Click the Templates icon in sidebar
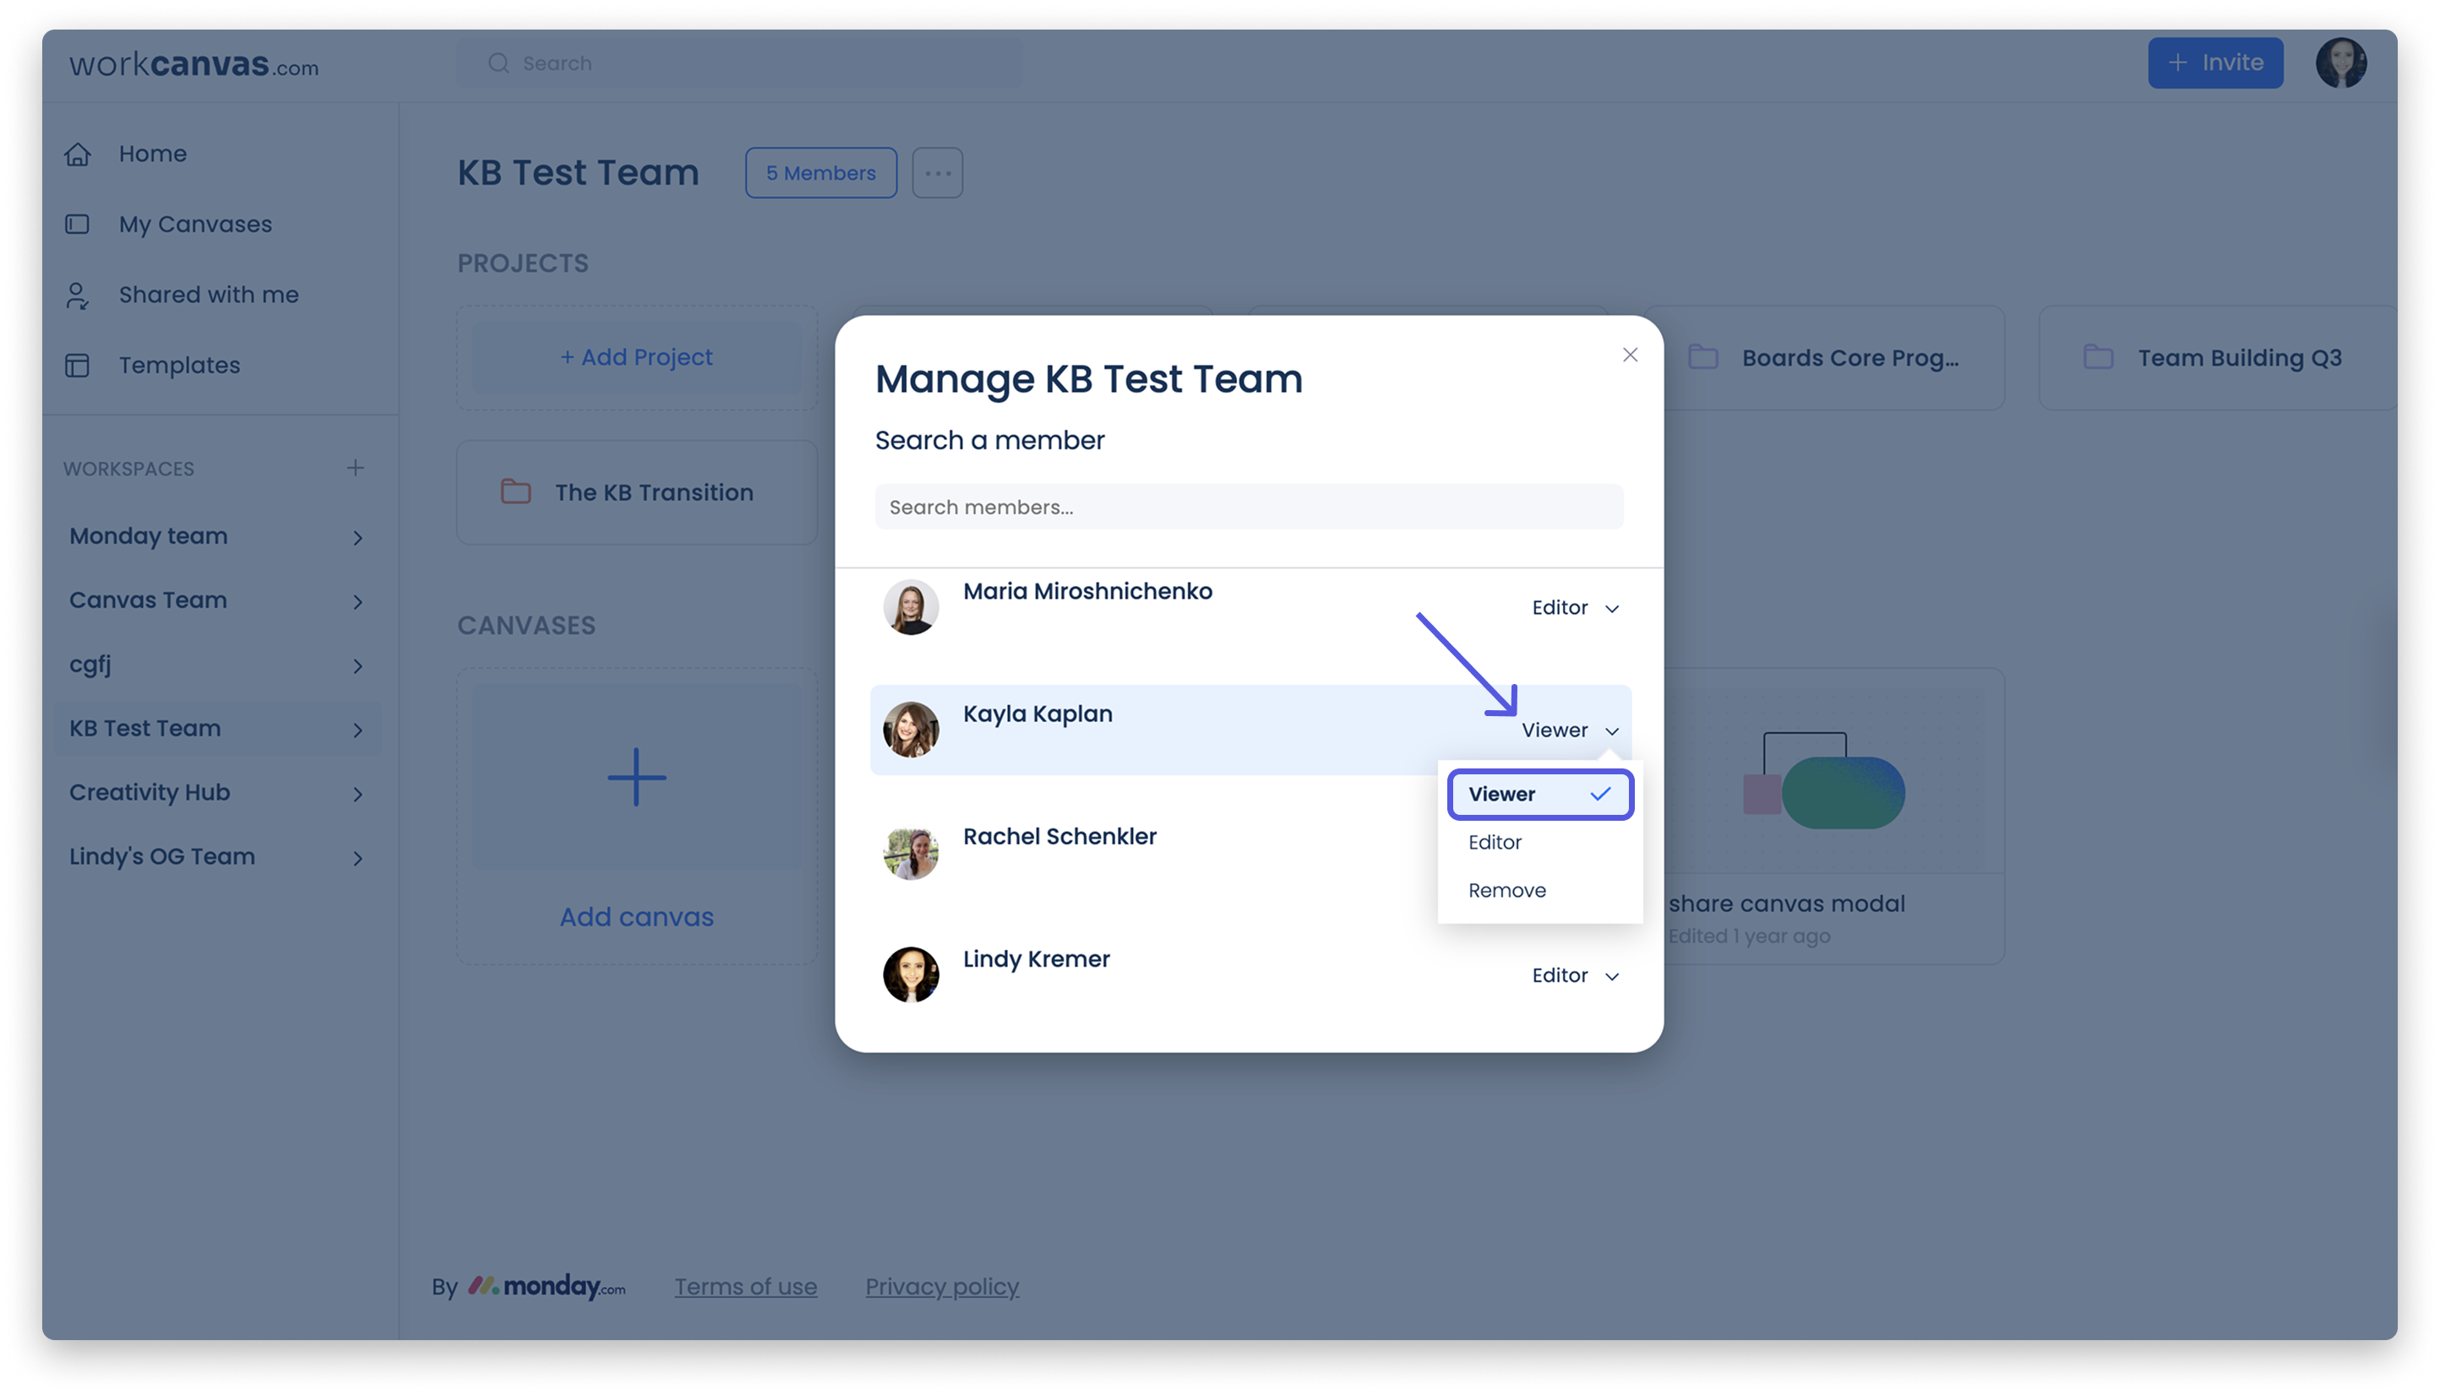Screen dimensions: 2440x1395 click(78, 365)
